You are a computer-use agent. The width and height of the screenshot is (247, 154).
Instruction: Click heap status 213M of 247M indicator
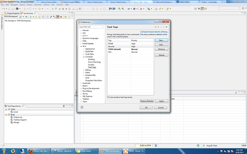[x=145, y=146]
